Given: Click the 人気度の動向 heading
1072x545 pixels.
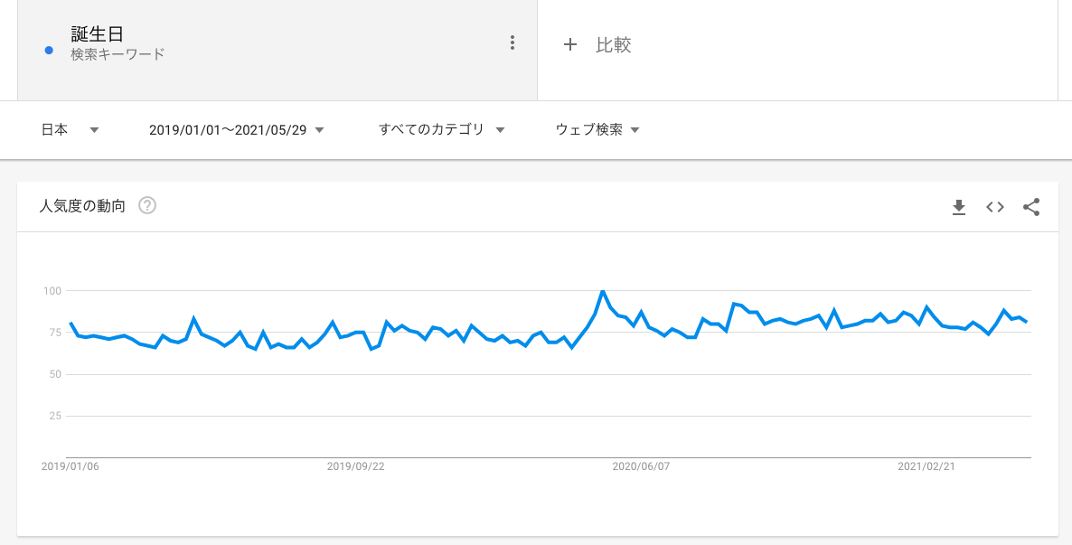Looking at the screenshot, I should (x=82, y=205).
